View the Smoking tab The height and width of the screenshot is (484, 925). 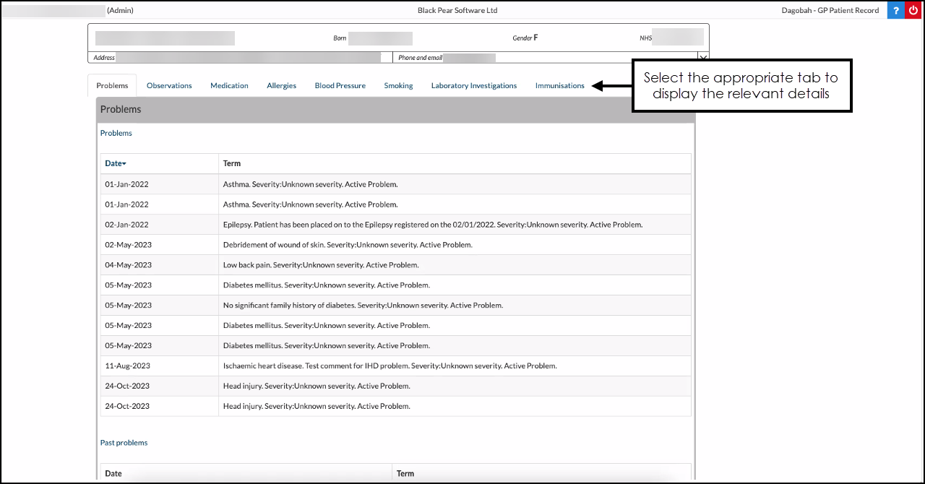tap(398, 85)
